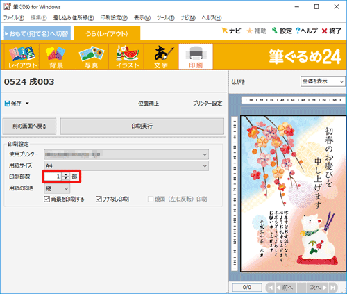Screen dimensions: 347x294
Task: Select the 印刷 (Print) tool icon
Action: [196, 56]
